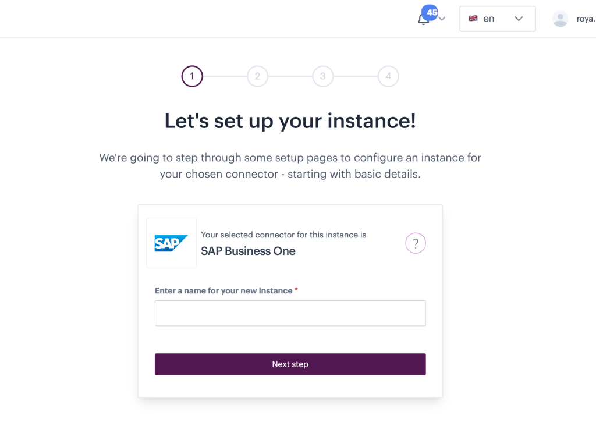Image resolution: width=596 pixels, height=447 pixels.
Task: Focus the new instance name field
Action: coord(290,313)
